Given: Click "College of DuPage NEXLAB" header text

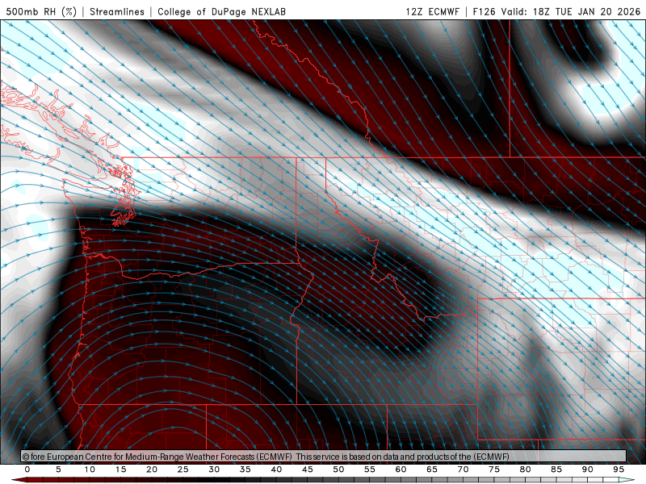Looking at the screenshot, I should coord(221,11).
